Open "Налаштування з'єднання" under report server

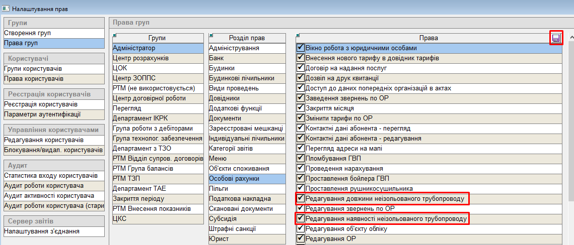[42, 231]
